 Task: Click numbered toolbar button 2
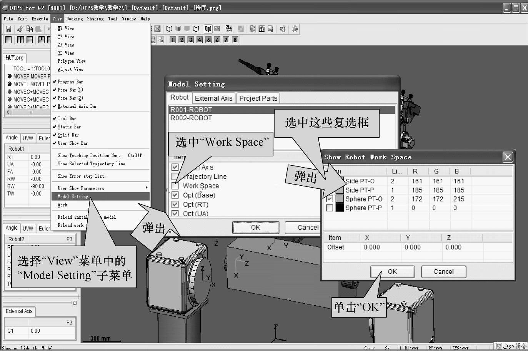point(182,40)
